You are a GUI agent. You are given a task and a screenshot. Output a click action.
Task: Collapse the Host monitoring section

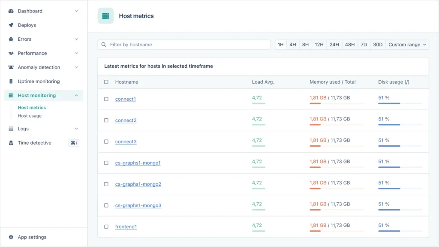(x=76, y=95)
